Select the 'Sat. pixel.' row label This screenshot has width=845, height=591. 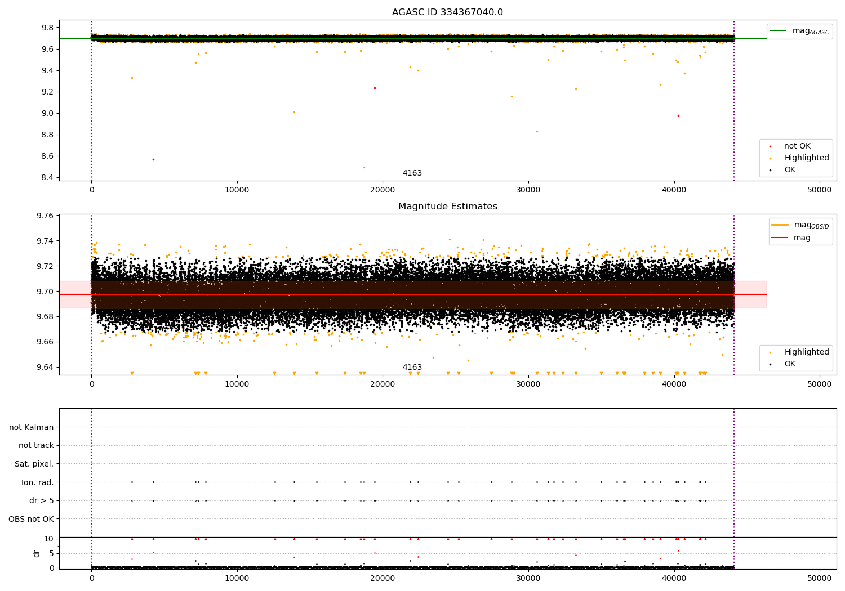tap(34, 464)
